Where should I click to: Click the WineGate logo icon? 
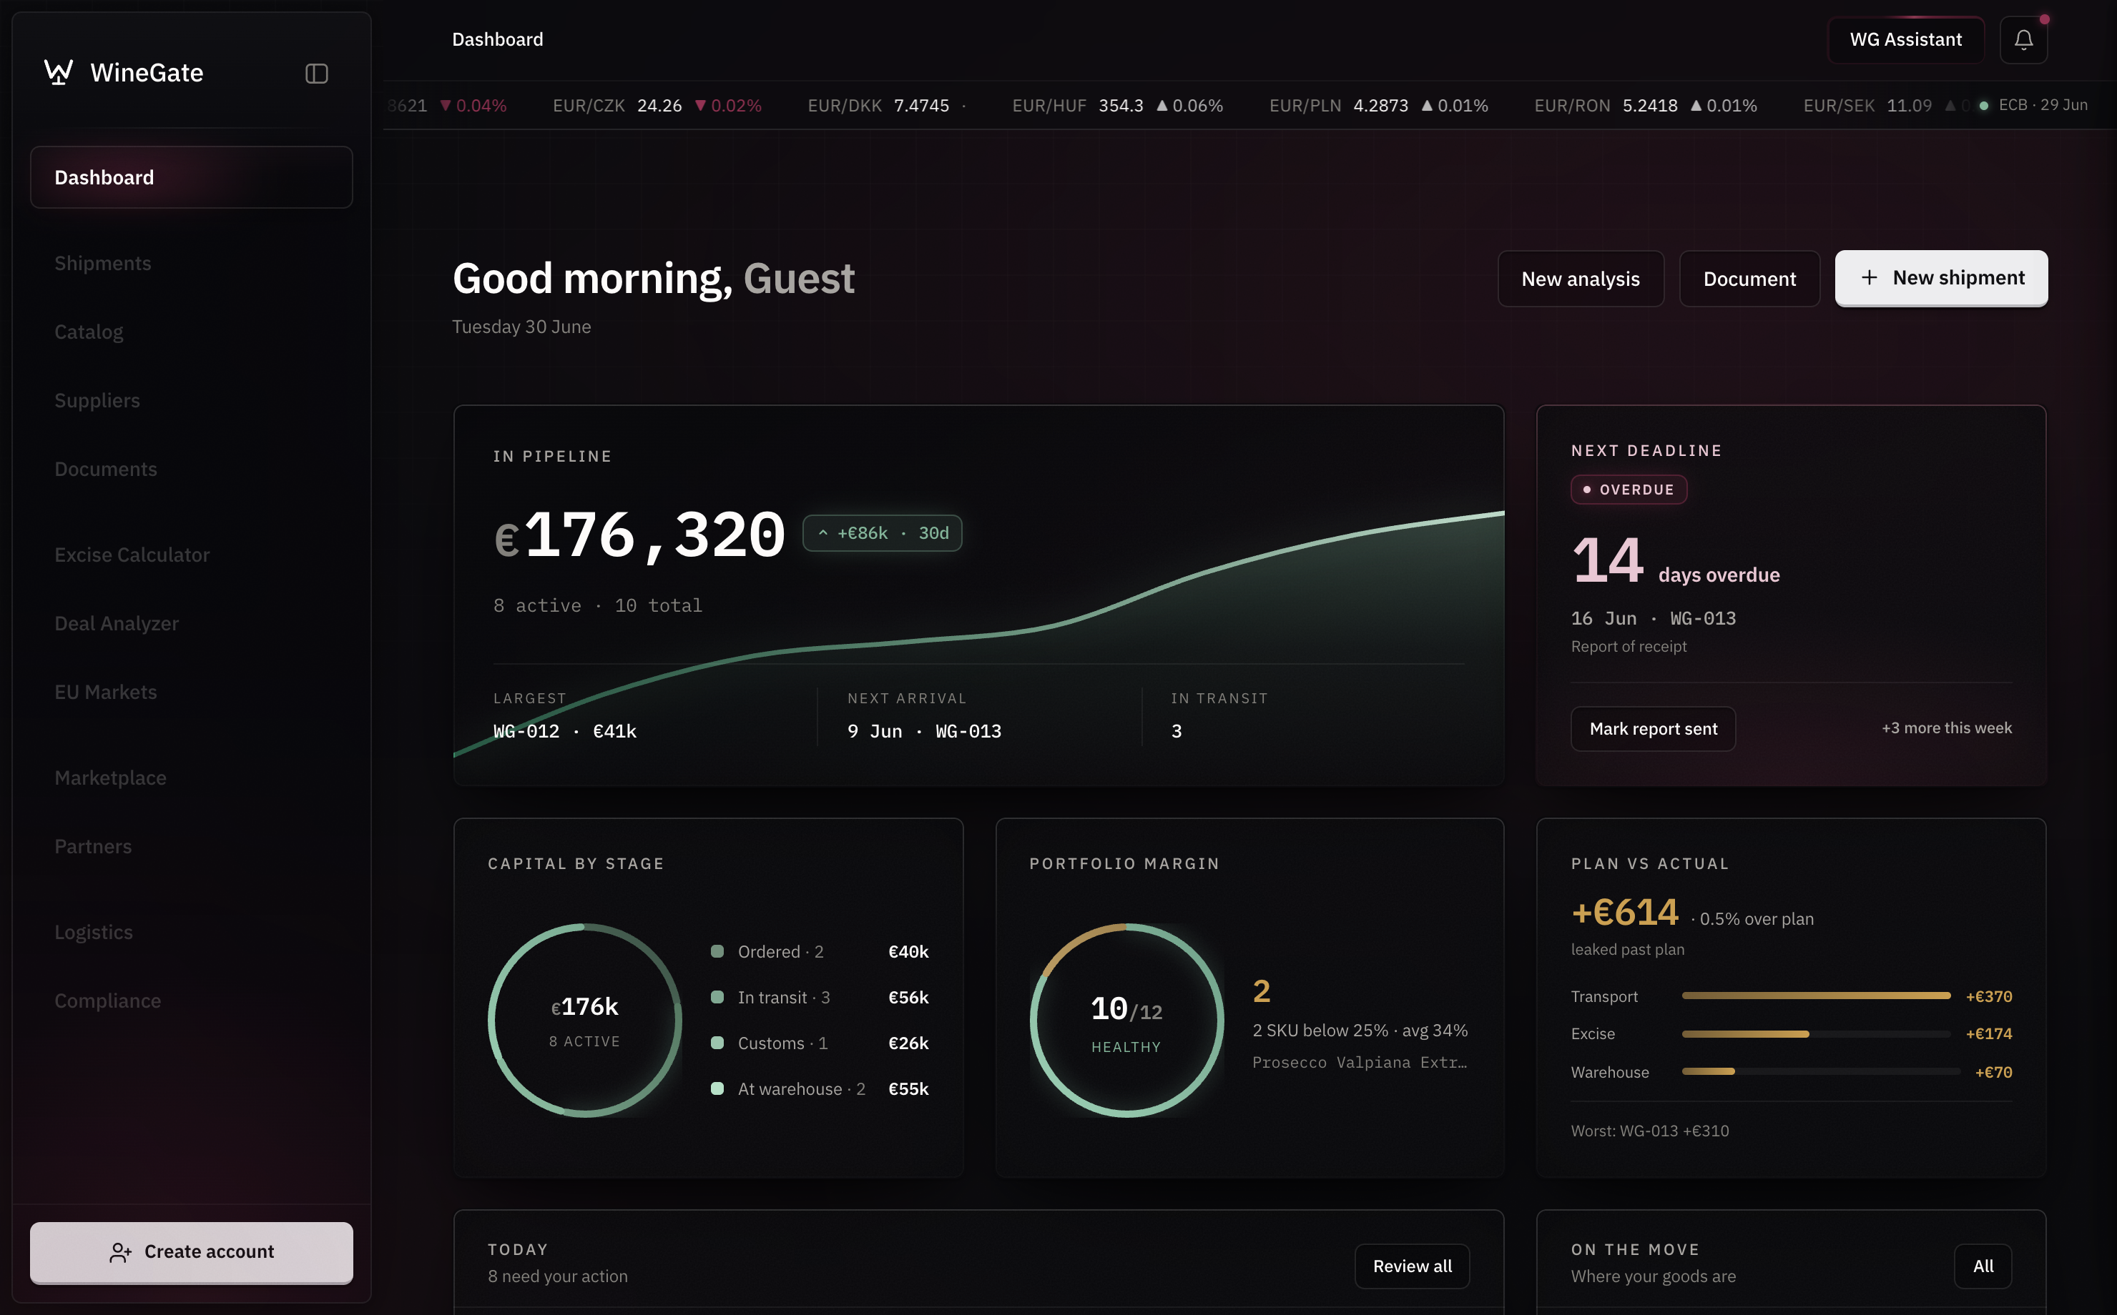click(x=59, y=72)
